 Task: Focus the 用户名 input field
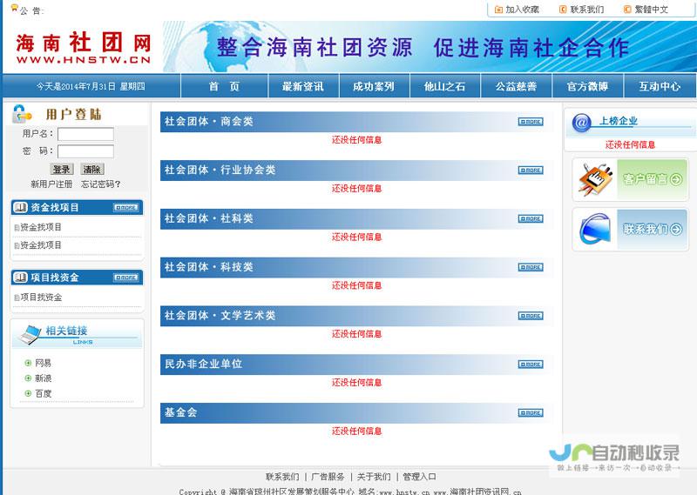pyautogui.click(x=85, y=134)
